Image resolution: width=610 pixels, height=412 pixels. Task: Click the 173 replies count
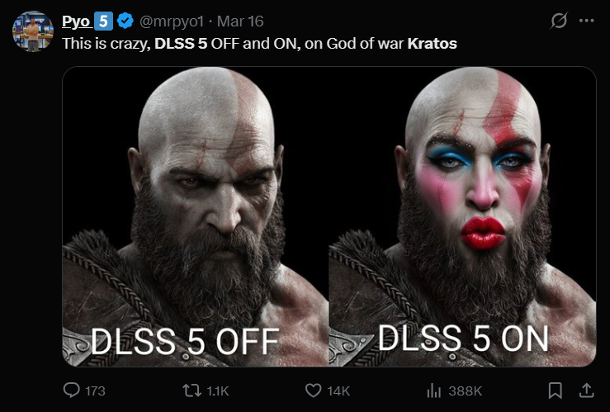(x=95, y=391)
